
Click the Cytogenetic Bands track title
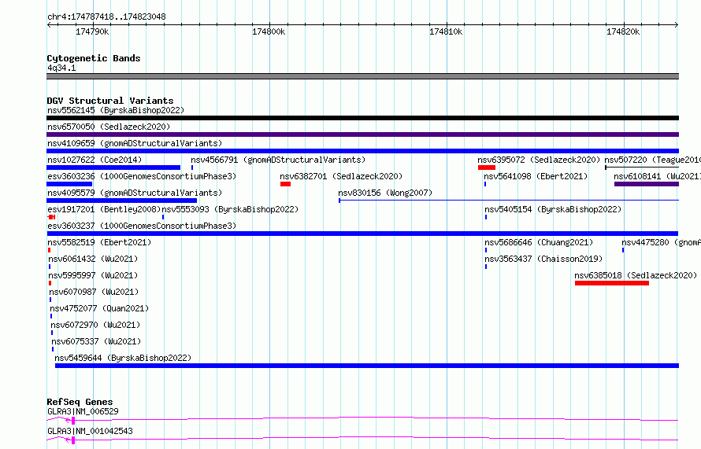click(x=94, y=58)
